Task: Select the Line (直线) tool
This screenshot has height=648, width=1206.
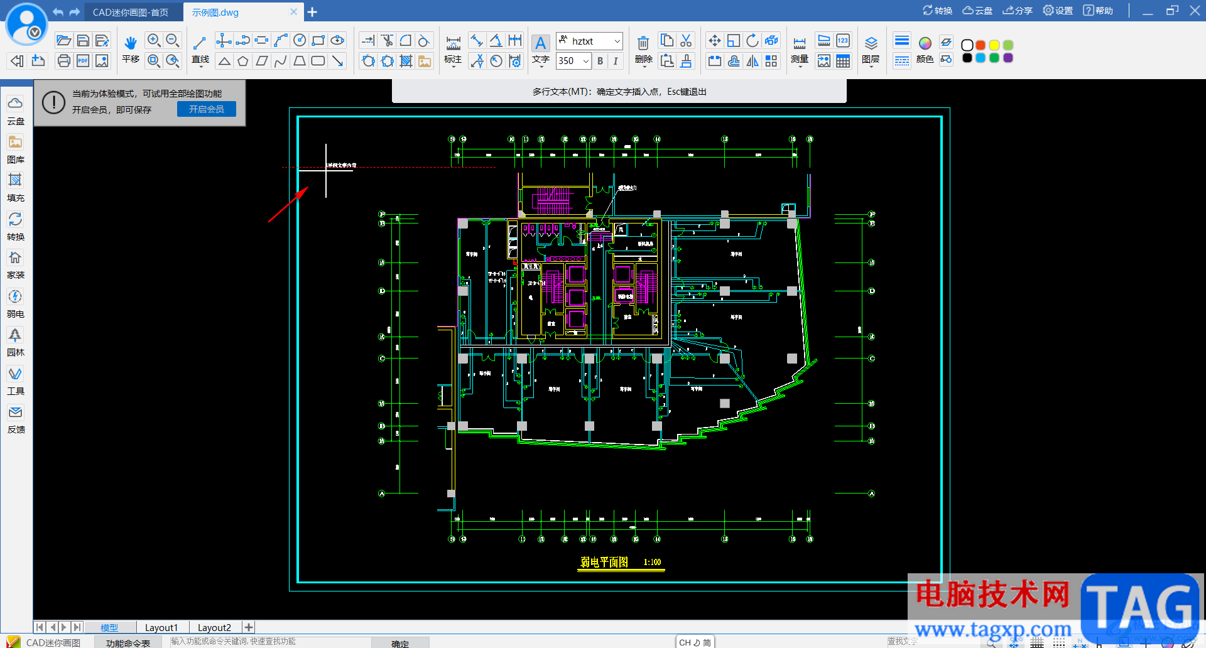Action: [200, 49]
